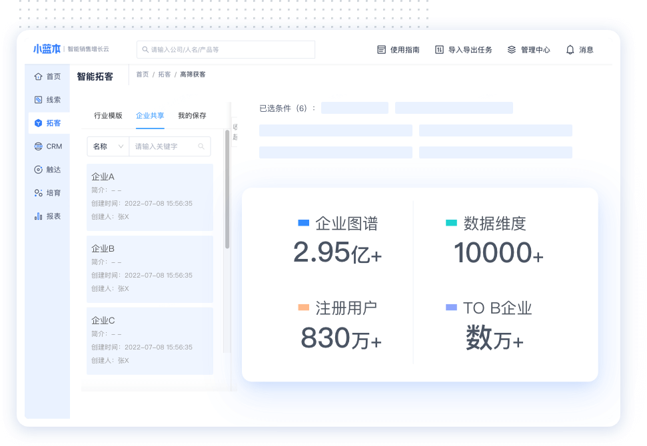Switch to the 我的保存 tab
Screen dimensions: 647x446
pyautogui.click(x=193, y=115)
